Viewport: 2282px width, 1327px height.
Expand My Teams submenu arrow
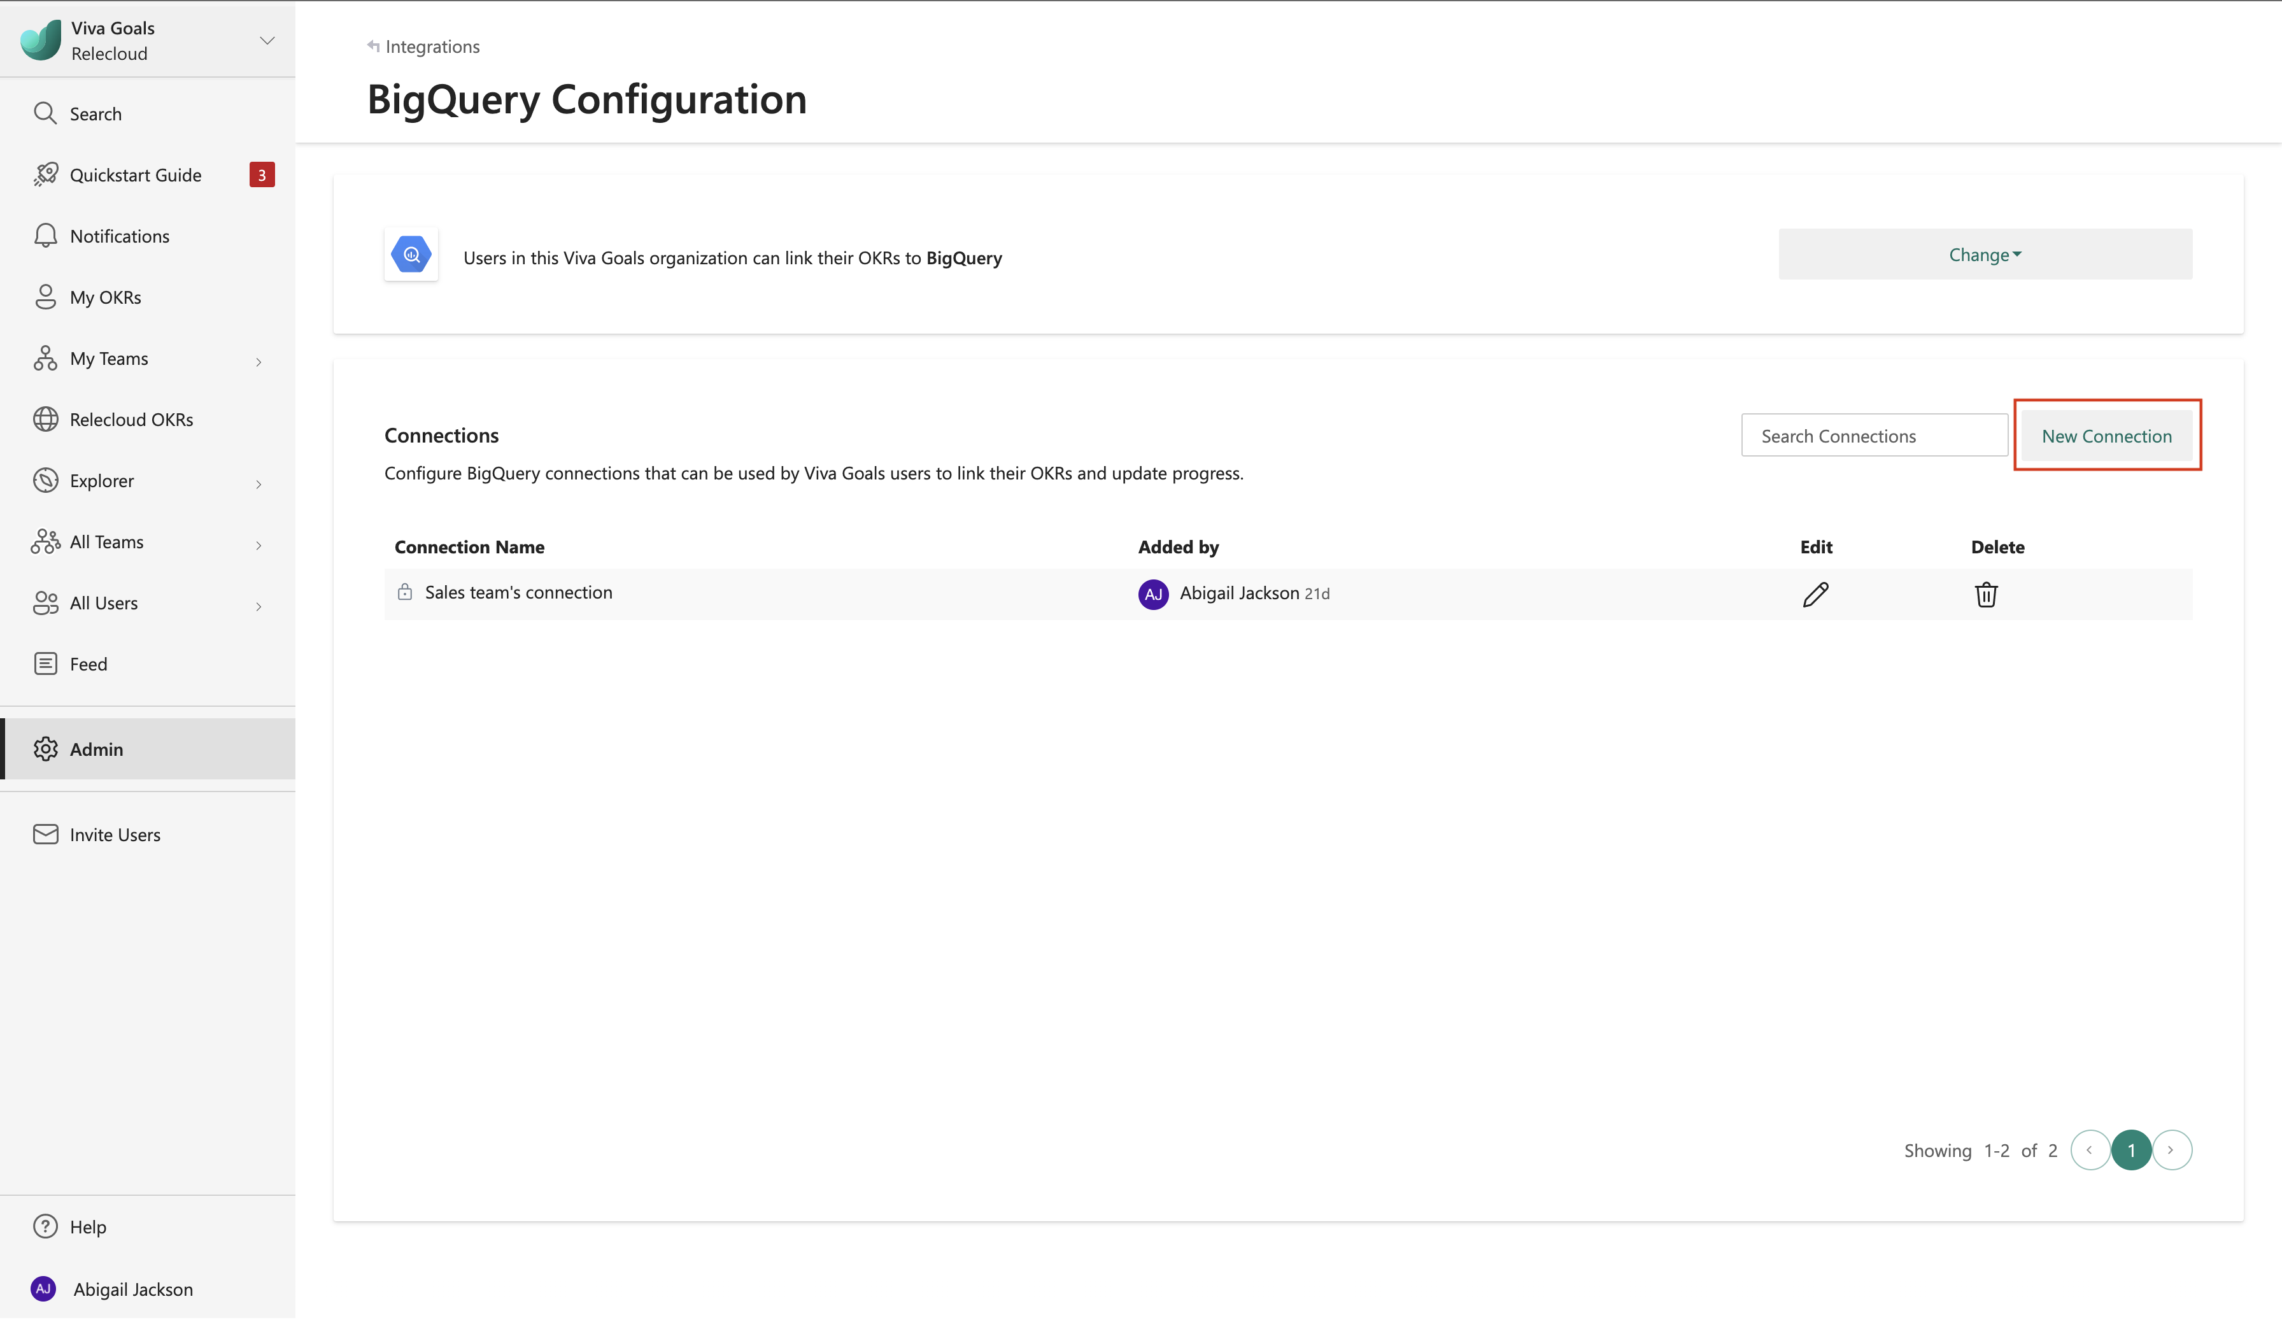click(x=259, y=362)
